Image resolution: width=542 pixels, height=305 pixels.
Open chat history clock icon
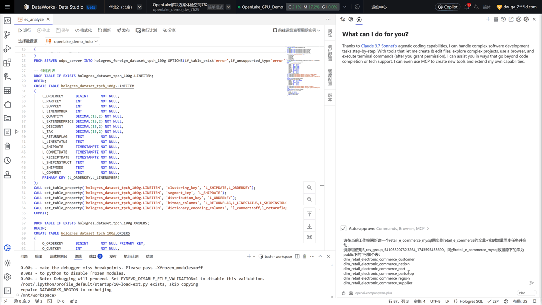click(x=504, y=19)
